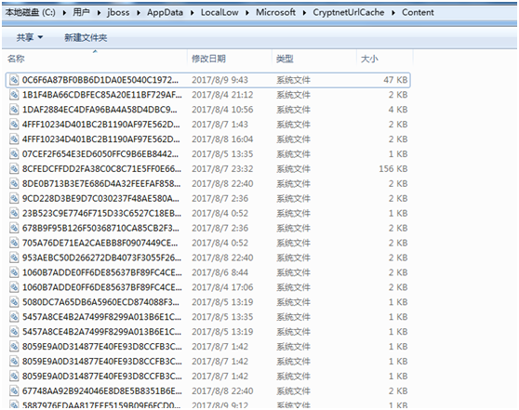Expand the breadcrumb arrow after LocalLow
Screen dimensions: 519x410
pos(247,13)
